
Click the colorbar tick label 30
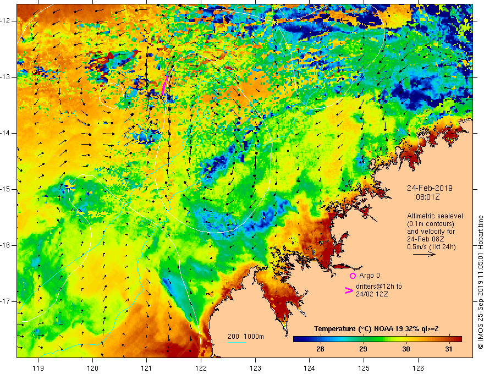(x=406, y=349)
